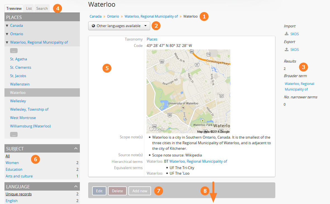Screen dimensions: 330x204
Task: Click the Add new button
Action: (x=140, y=191)
